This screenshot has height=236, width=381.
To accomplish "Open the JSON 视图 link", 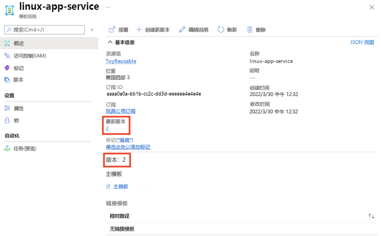I will (x=362, y=42).
